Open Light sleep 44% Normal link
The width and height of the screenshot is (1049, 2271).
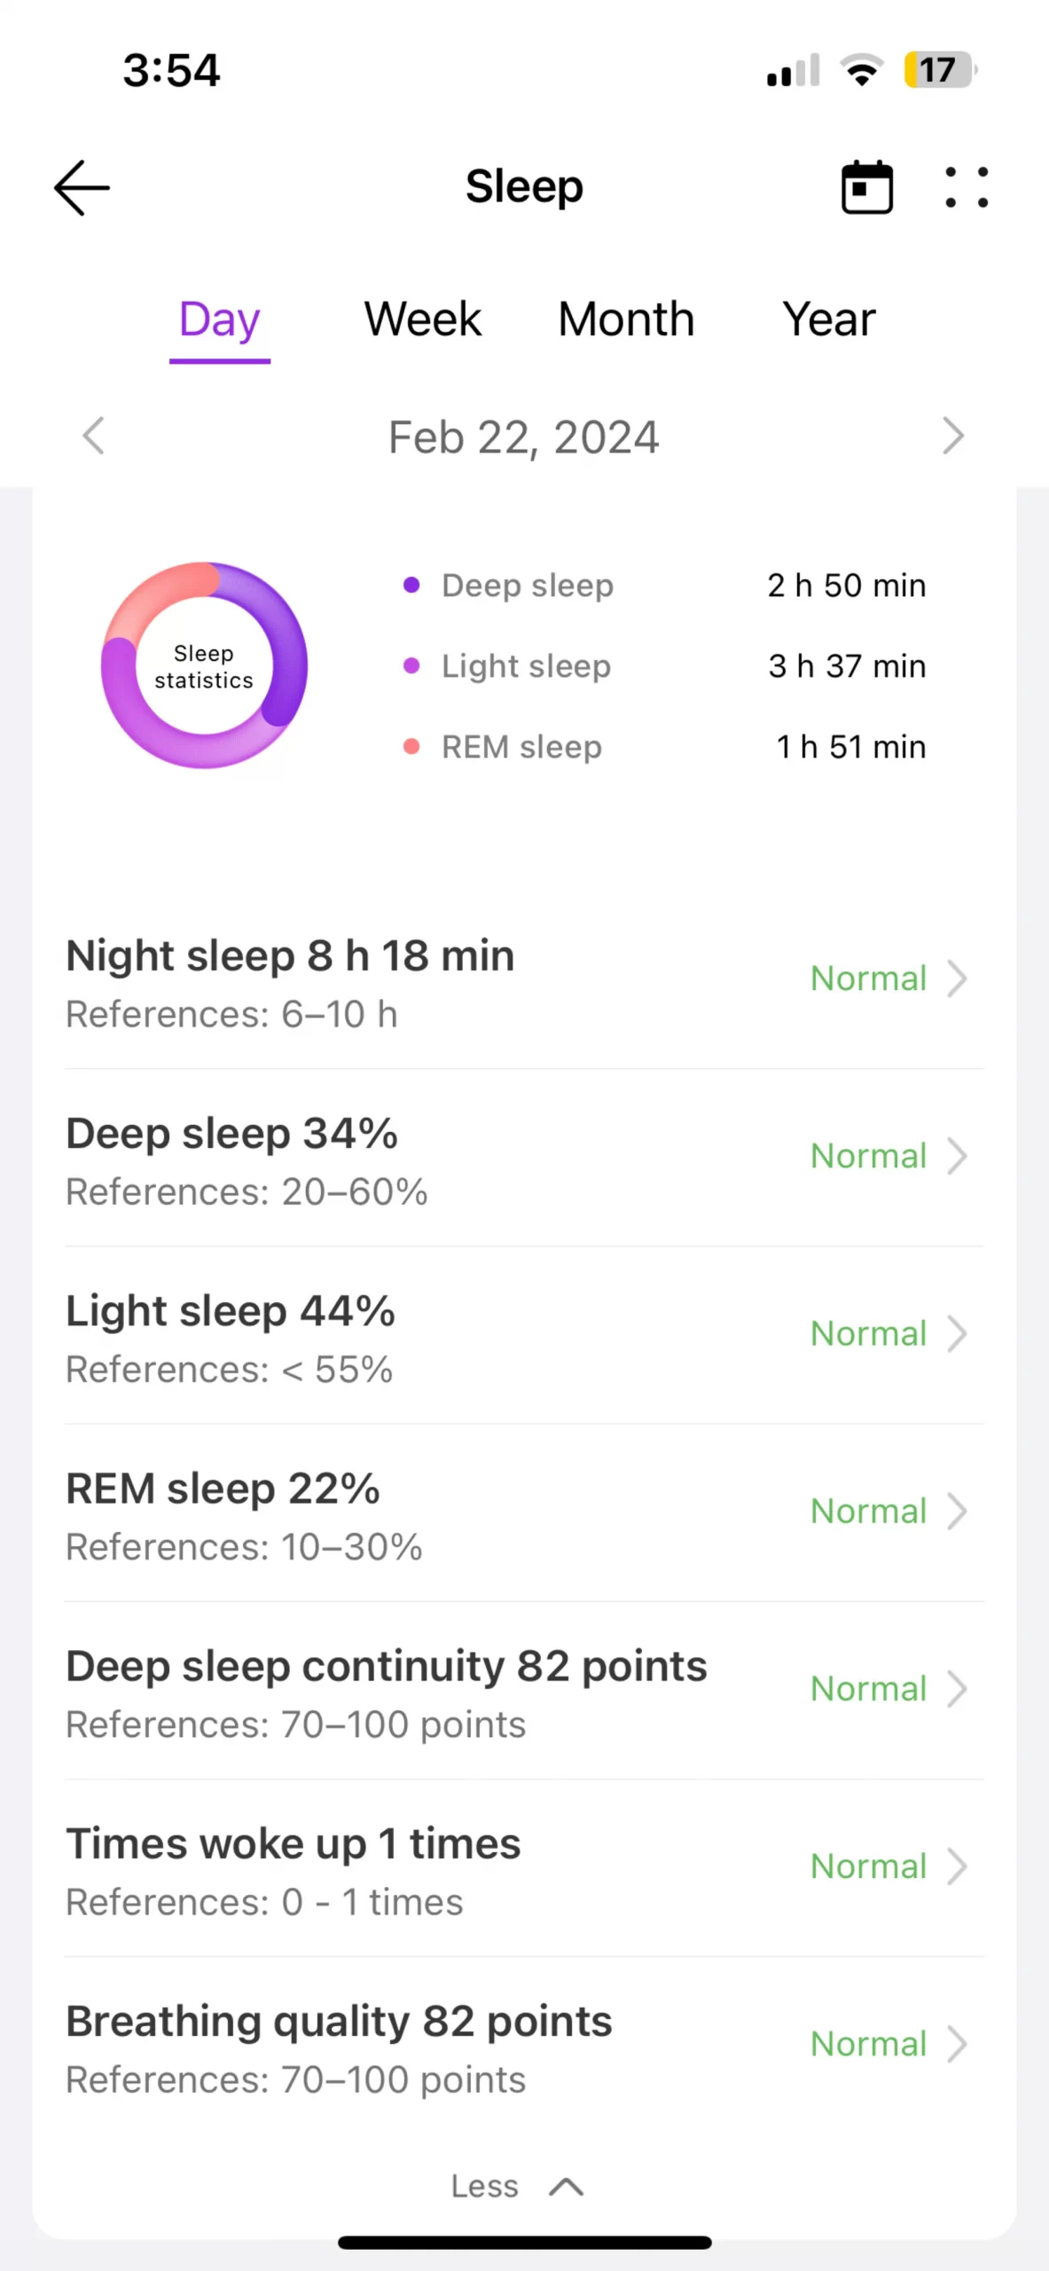[869, 1334]
